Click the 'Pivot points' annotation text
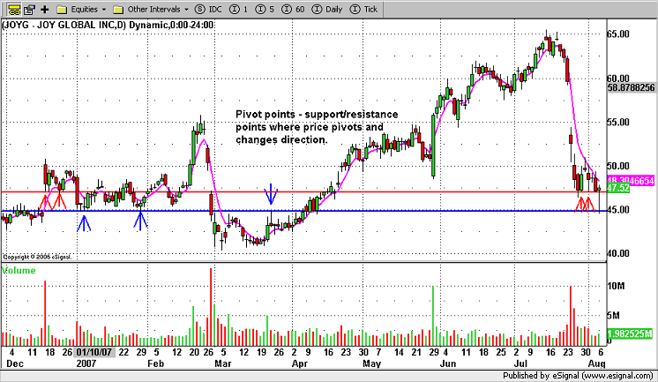This screenshot has width=658, height=382. click(317, 127)
